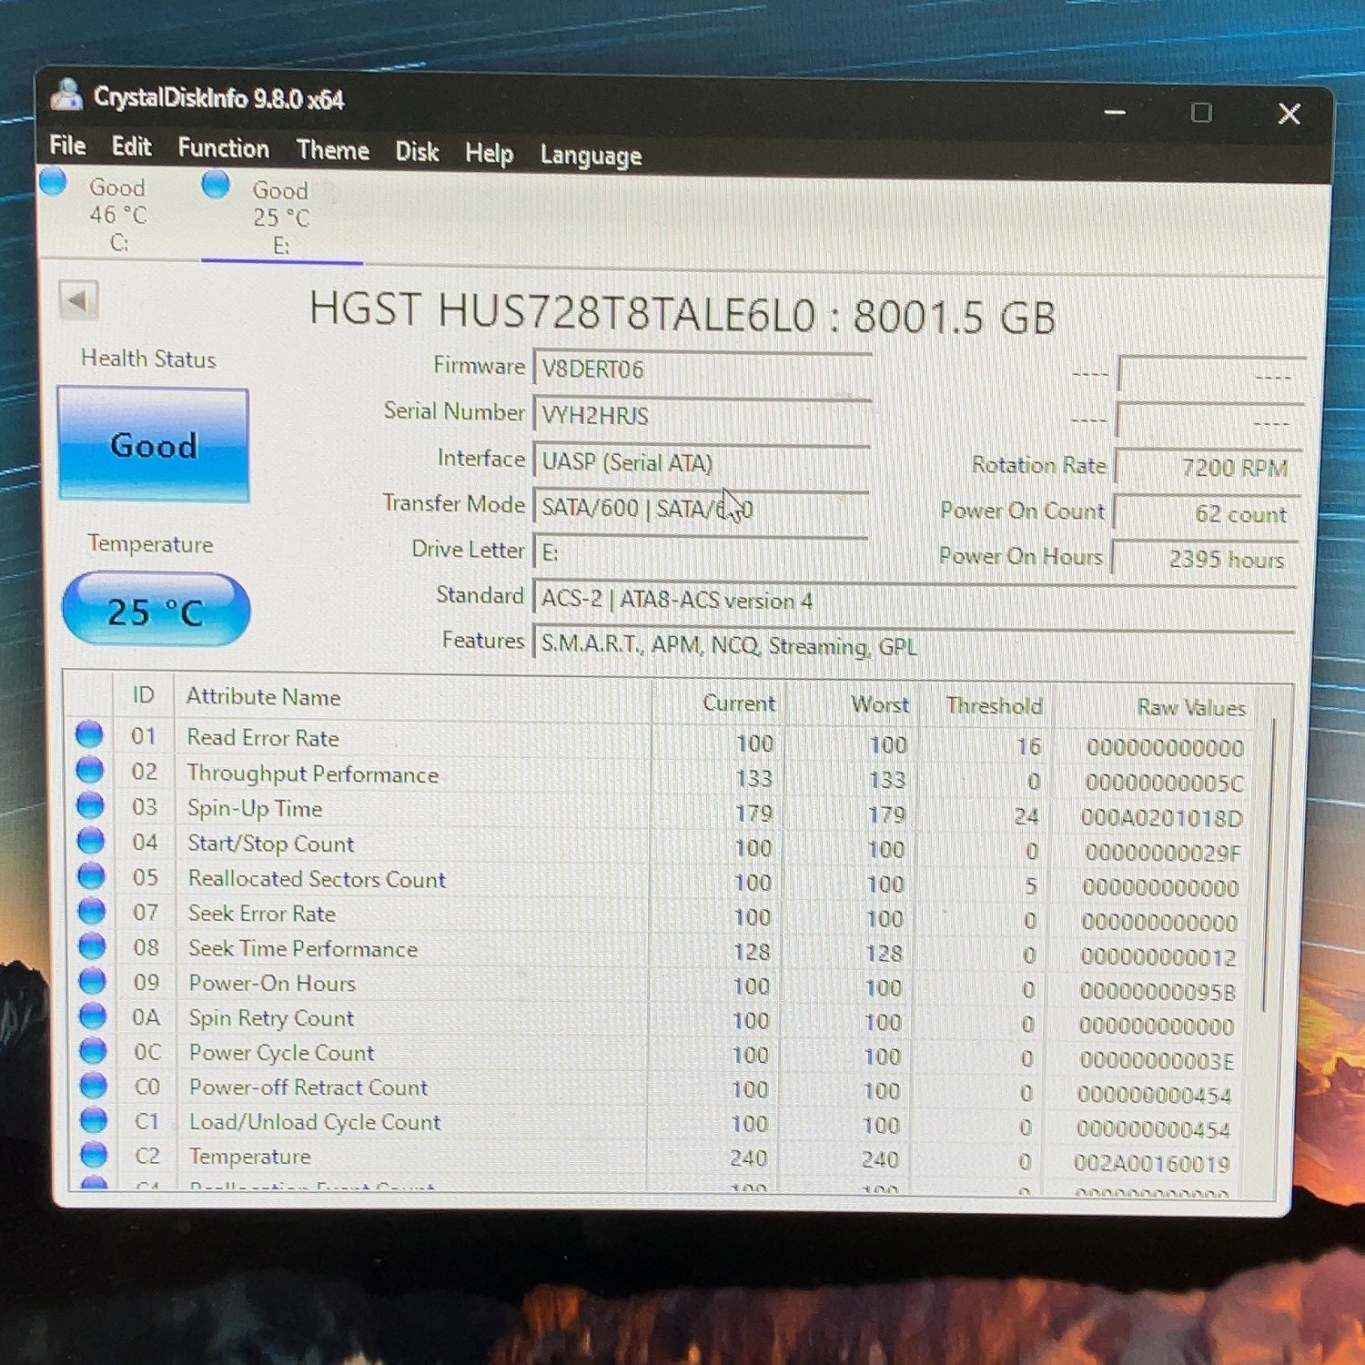Image resolution: width=1365 pixels, height=1365 pixels.
Task: Click the Rotation Rate 7200 RPM field
Action: [x=1208, y=468]
